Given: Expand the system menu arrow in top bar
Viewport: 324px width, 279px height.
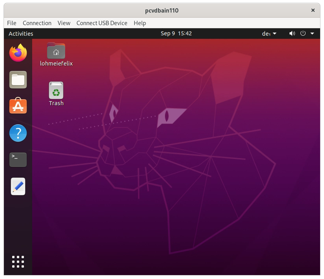Looking at the screenshot, I should click(x=312, y=33).
